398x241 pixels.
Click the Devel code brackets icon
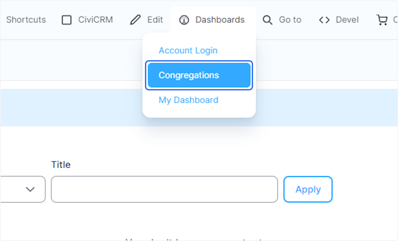tap(324, 20)
